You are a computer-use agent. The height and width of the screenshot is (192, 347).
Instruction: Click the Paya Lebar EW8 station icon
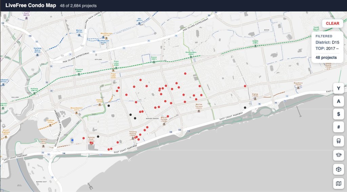pos(116,68)
